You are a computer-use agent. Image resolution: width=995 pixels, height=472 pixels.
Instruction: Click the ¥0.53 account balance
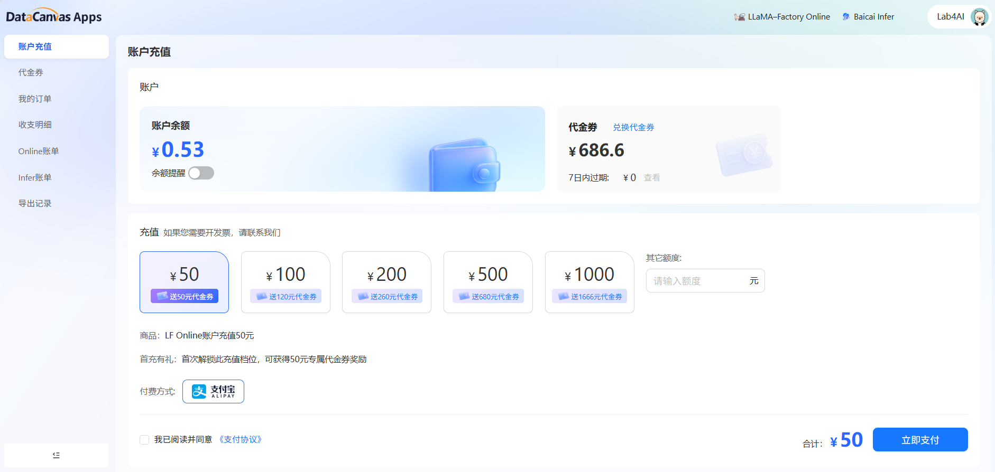tap(178, 149)
